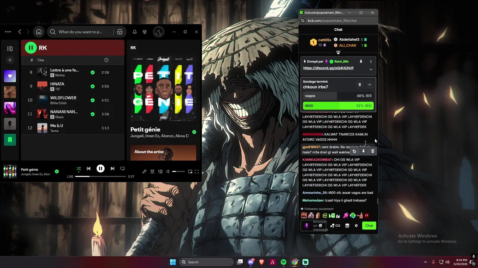Pin gjw919937's chat message

pos(363,151)
